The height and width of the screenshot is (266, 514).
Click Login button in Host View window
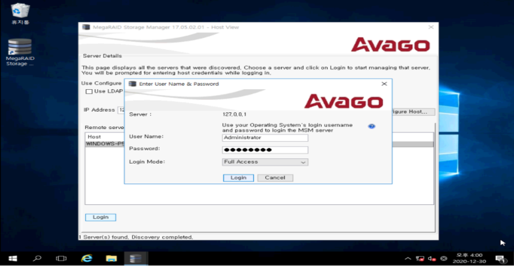100,217
